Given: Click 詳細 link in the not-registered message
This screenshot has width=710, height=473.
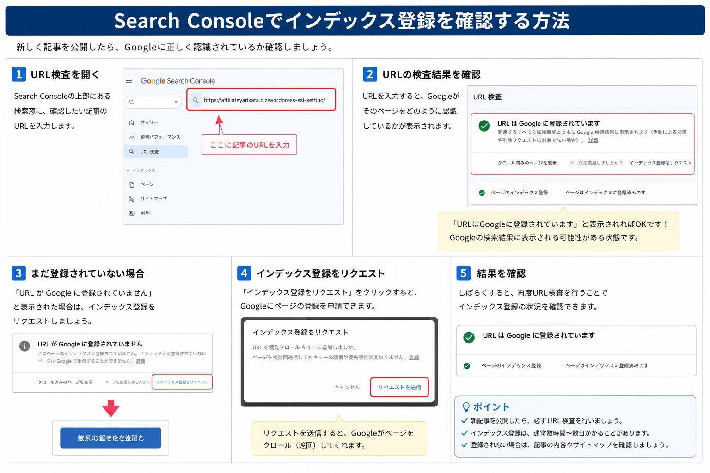Looking at the screenshot, I should point(141,361).
